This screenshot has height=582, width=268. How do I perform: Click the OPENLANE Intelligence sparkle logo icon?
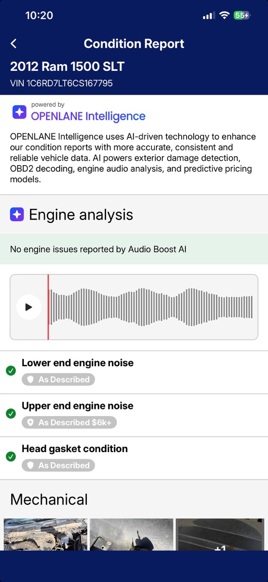pyautogui.click(x=19, y=112)
